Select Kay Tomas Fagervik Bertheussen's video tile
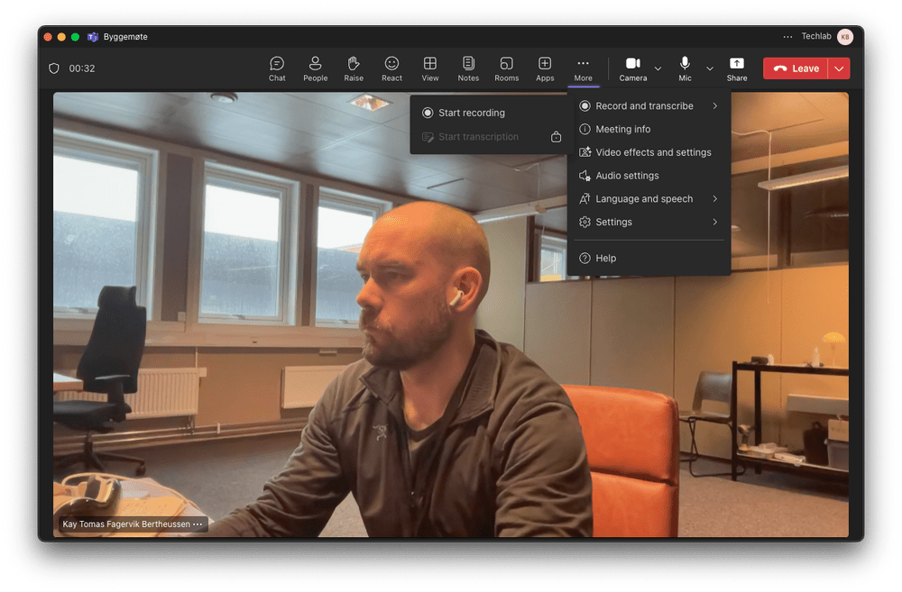This screenshot has height=592, width=902. click(x=450, y=315)
